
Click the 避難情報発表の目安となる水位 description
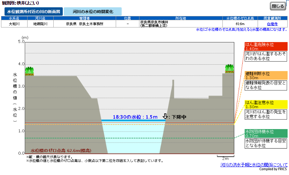click(266, 85)
